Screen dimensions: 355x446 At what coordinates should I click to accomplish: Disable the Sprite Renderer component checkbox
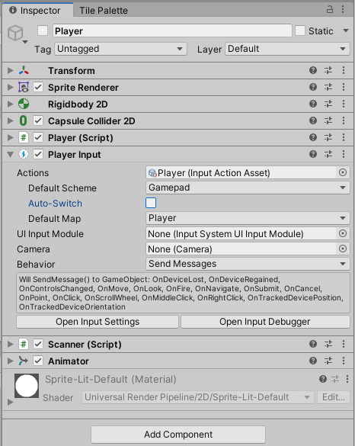click(38, 87)
